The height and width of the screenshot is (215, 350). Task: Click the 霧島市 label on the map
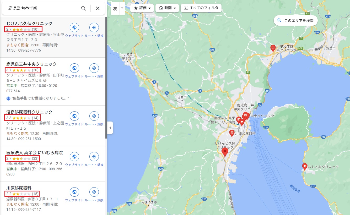coord(331,48)
